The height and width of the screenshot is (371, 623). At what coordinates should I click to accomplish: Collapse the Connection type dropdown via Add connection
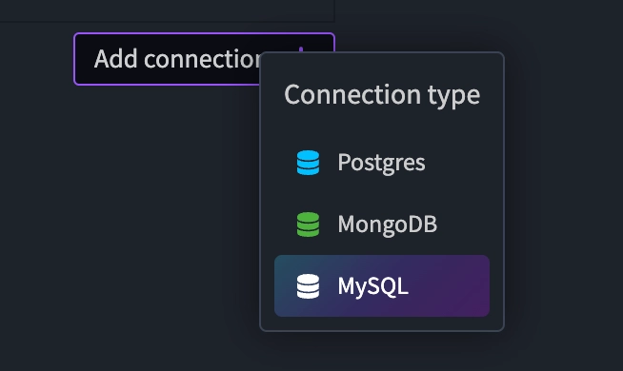point(167,59)
